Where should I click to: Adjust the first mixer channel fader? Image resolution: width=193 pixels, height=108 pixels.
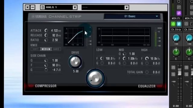(x=180, y=72)
